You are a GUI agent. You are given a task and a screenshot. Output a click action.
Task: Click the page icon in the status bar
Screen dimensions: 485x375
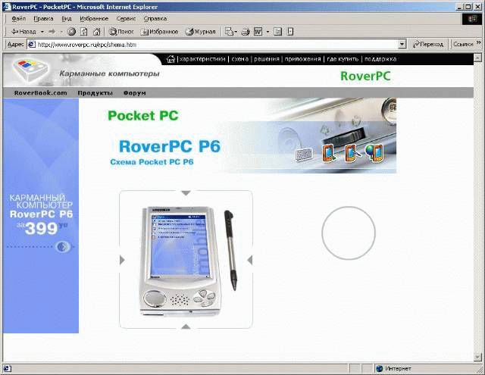tap(7, 368)
